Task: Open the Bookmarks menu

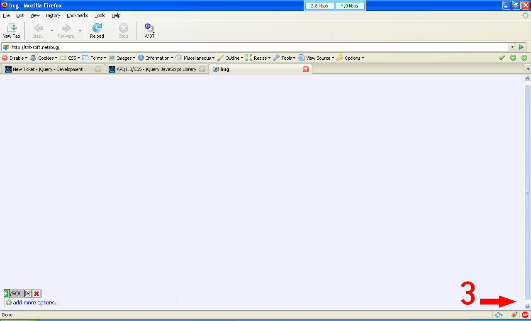Action: (x=77, y=15)
